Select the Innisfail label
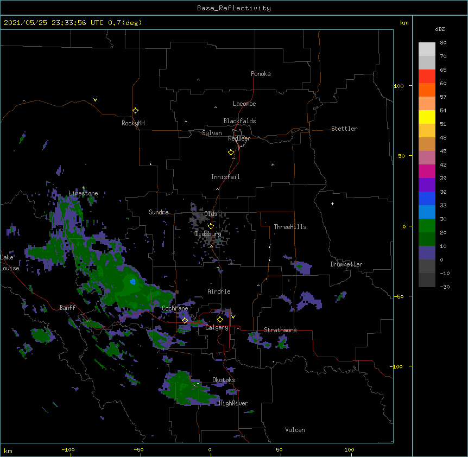Viewport: 468px width, 457px height. point(225,177)
